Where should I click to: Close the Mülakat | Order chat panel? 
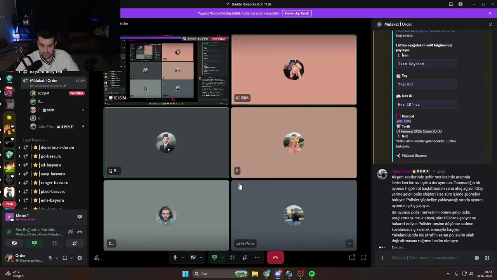click(490, 24)
